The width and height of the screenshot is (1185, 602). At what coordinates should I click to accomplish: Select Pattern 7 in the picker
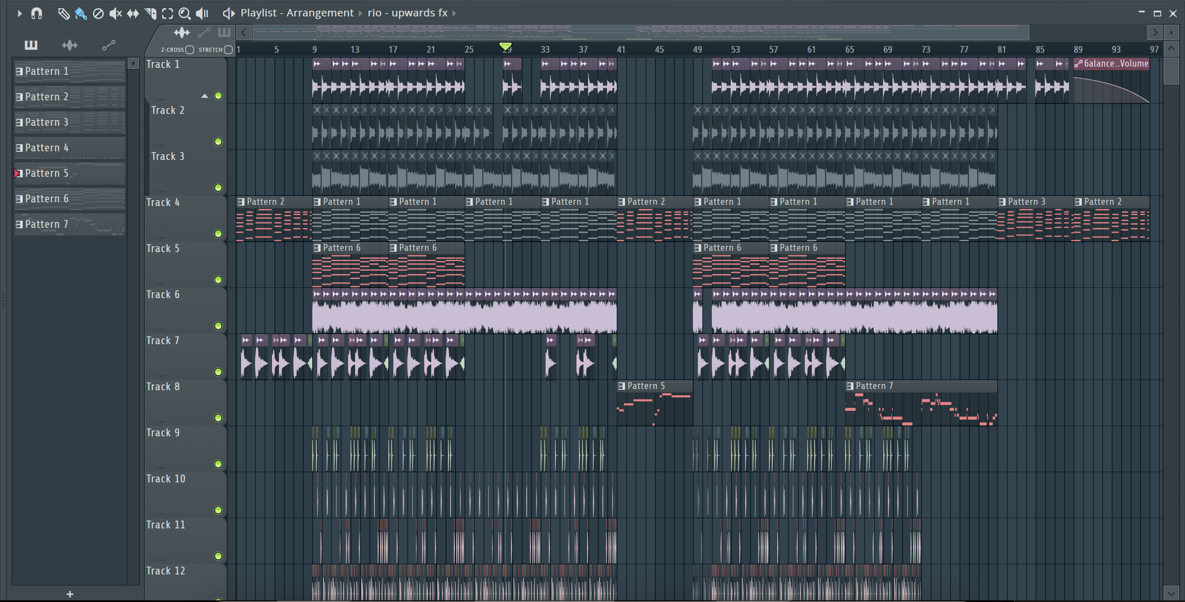tap(70, 225)
